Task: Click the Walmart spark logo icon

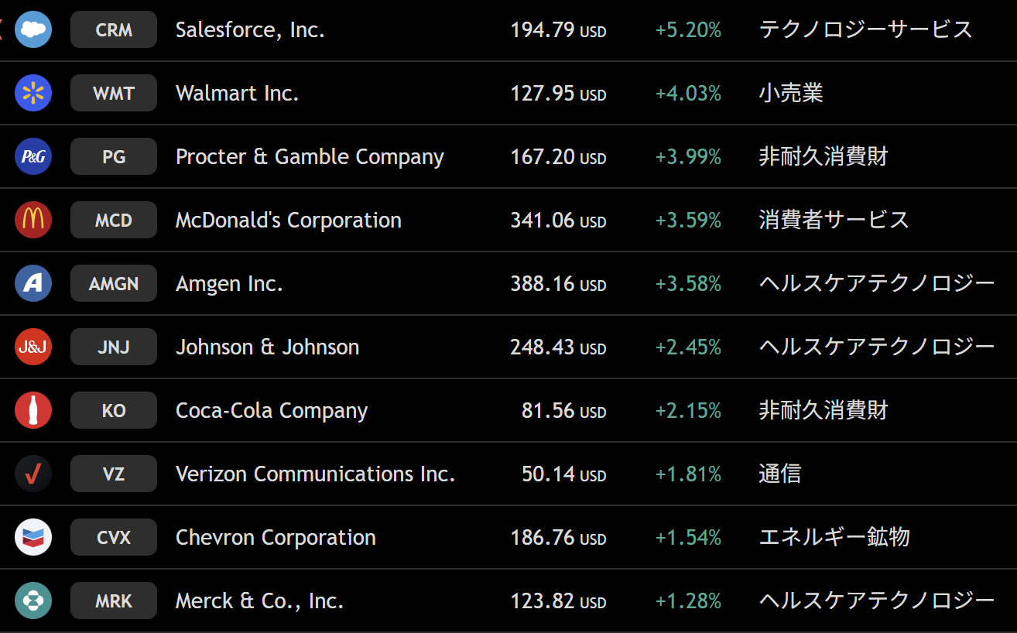Action: 33,94
